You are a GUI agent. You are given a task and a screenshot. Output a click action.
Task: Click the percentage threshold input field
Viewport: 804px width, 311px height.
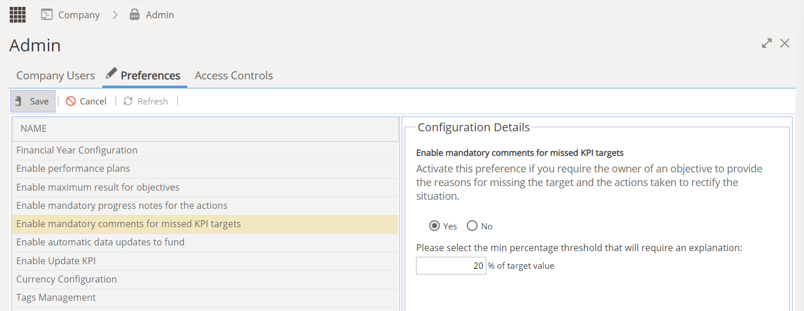(451, 265)
